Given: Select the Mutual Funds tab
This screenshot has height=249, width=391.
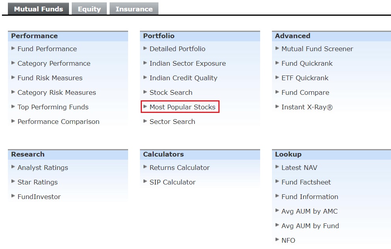Looking at the screenshot, I should (x=38, y=9).
